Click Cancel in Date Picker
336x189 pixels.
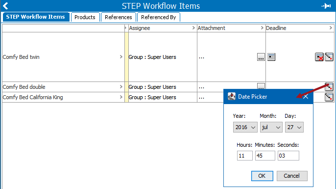coord(292,176)
